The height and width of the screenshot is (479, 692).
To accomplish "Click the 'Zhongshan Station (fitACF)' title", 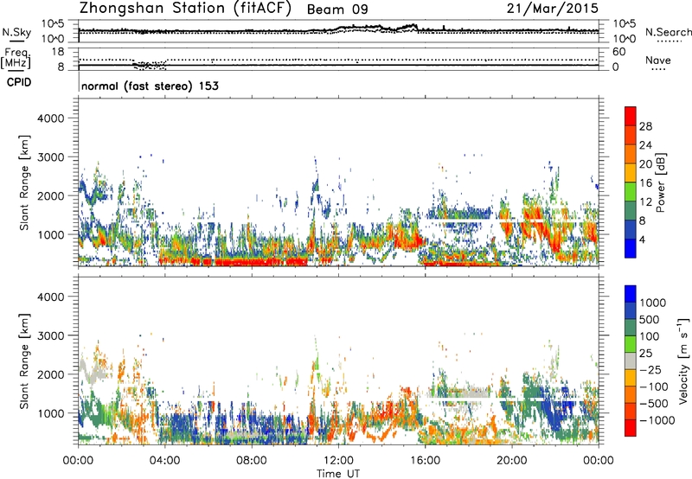I will [185, 9].
